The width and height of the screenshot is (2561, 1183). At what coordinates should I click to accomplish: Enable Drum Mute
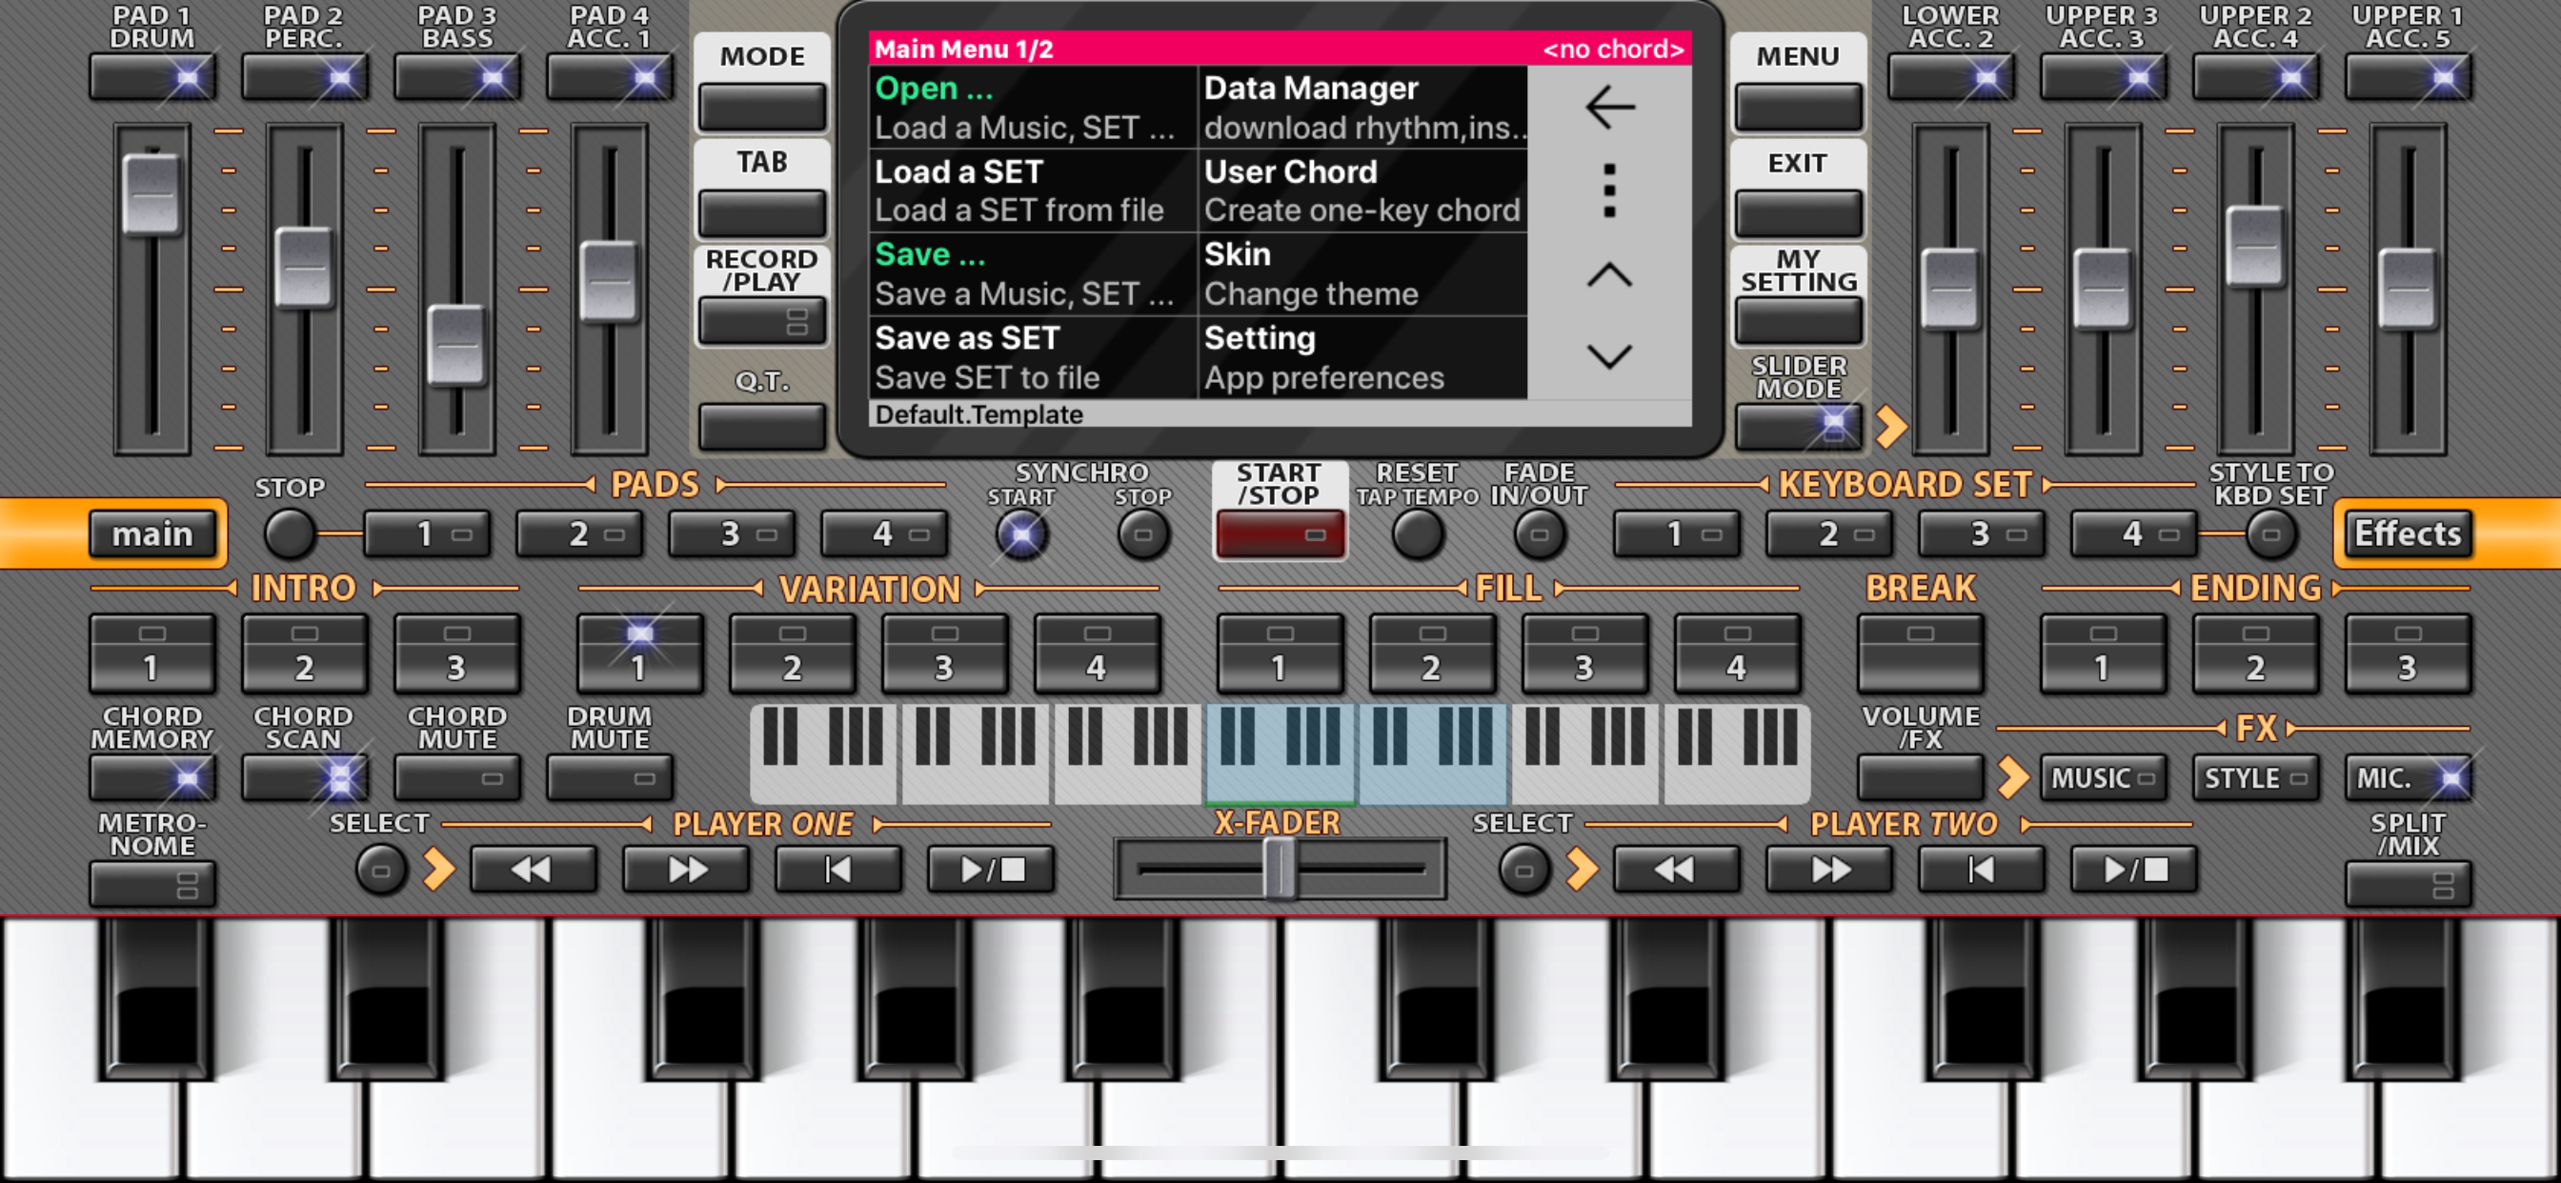(x=610, y=778)
